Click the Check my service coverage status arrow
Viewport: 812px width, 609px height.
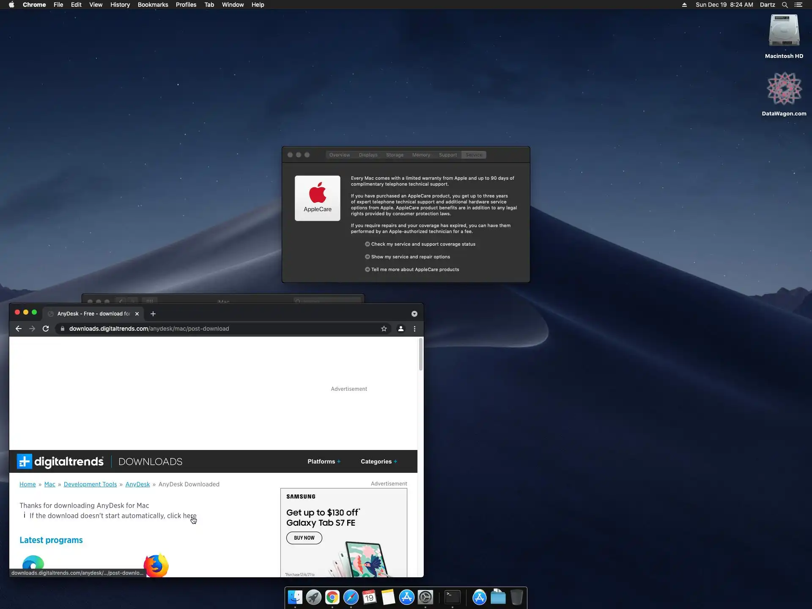pyautogui.click(x=367, y=244)
